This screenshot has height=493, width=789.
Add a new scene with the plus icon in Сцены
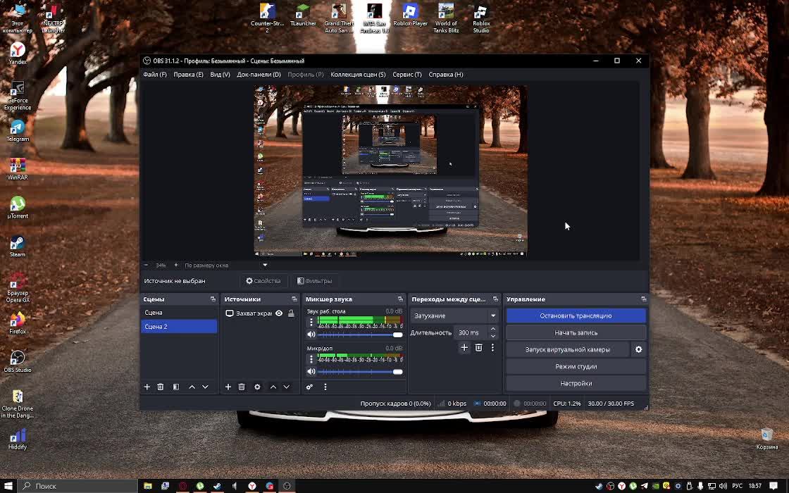click(147, 387)
